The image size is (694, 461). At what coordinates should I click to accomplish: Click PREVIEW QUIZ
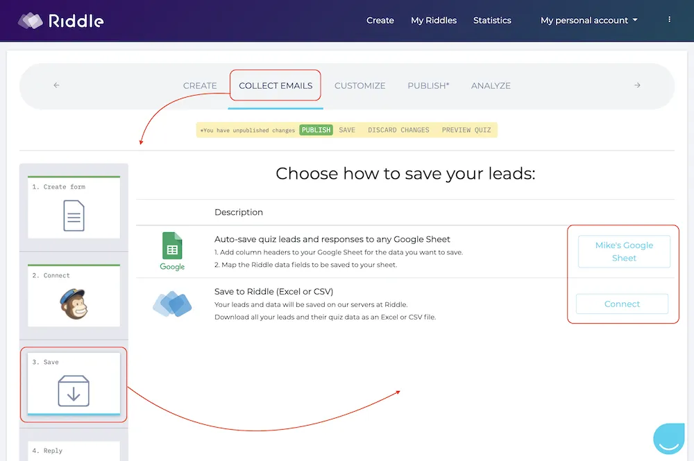(x=466, y=130)
